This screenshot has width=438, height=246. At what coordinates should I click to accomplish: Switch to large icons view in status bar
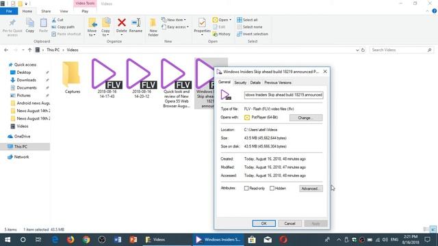click(433, 230)
